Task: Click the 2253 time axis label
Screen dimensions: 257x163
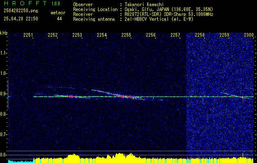Action: click(x=77, y=35)
